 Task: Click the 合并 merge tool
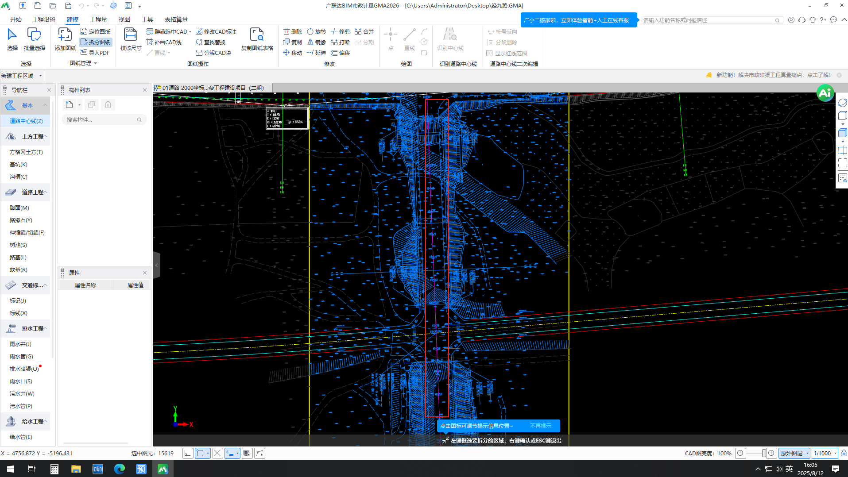(x=364, y=31)
